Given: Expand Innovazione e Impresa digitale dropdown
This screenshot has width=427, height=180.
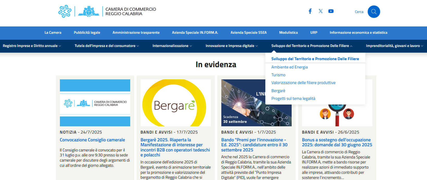Looking at the screenshot, I should [232, 46].
